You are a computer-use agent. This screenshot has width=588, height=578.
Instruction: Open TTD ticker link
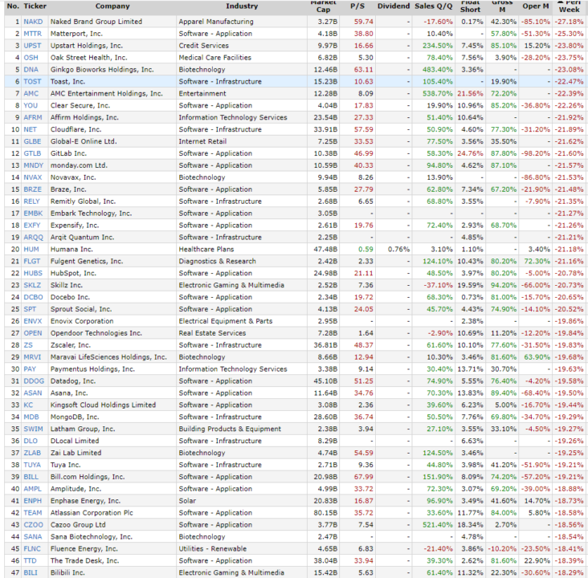pyautogui.click(x=30, y=561)
